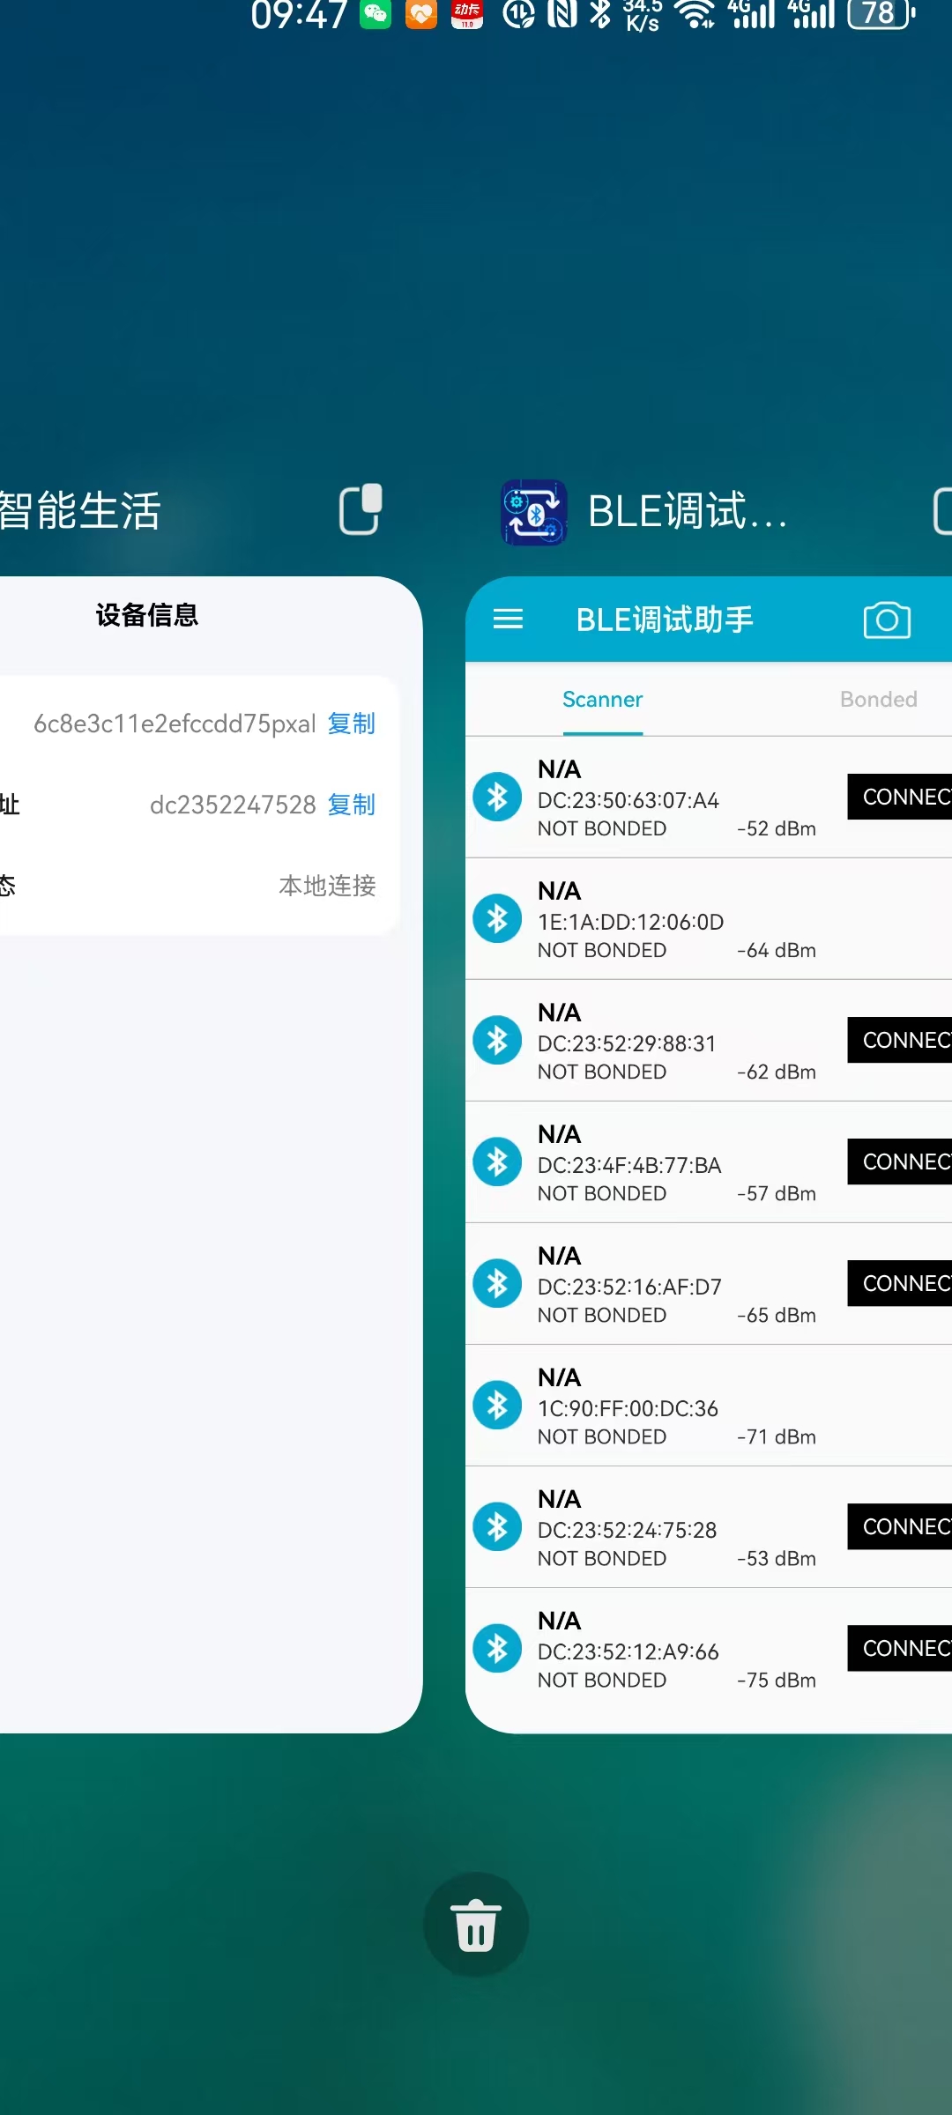Switch to the Scanner tab
952x2115 pixels.
coord(603,699)
